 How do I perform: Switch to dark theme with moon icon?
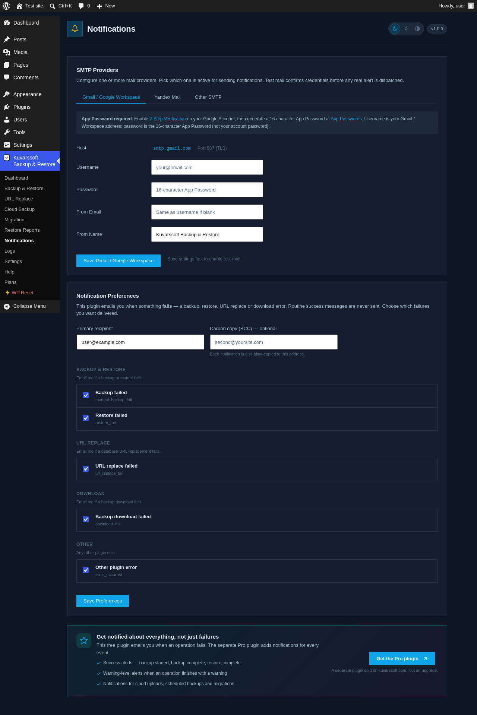(x=395, y=29)
